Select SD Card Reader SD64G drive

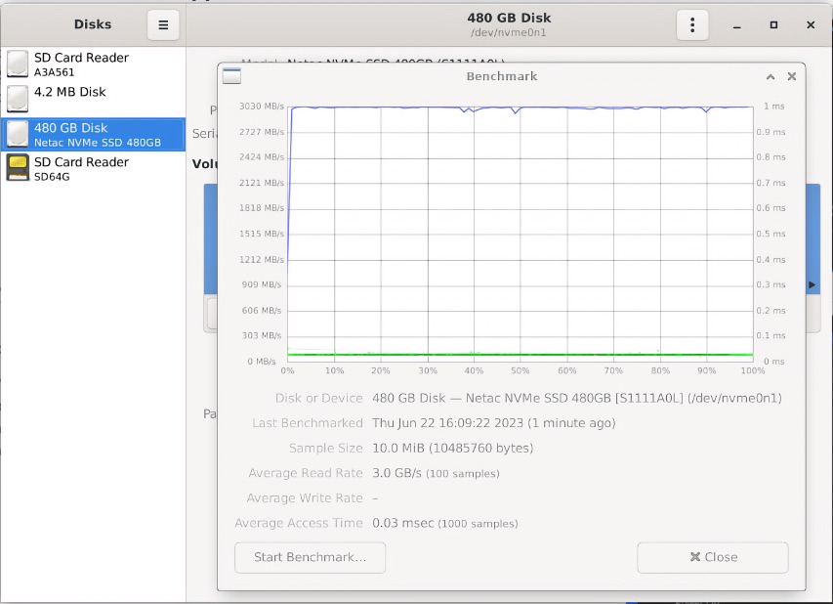[93, 168]
